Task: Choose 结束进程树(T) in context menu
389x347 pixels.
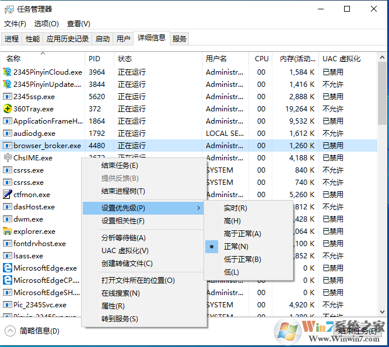Action: 144,191
